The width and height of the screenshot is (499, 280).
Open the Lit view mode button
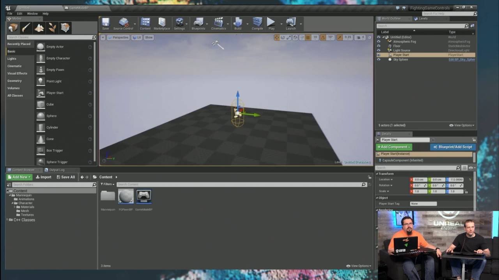click(137, 37)
